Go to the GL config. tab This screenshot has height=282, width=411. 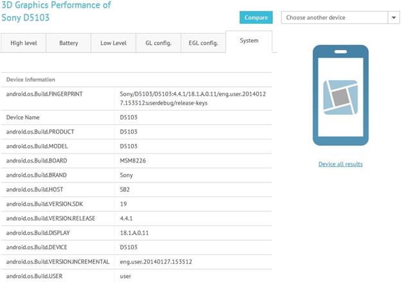159,43
